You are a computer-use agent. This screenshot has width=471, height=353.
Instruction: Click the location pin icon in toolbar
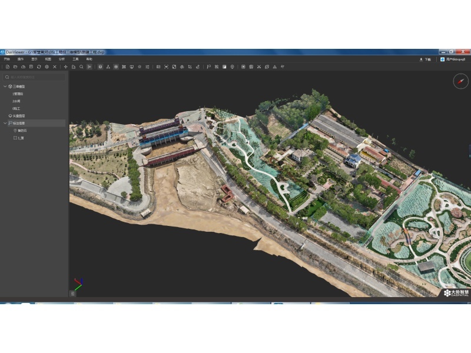click(233, 67)
